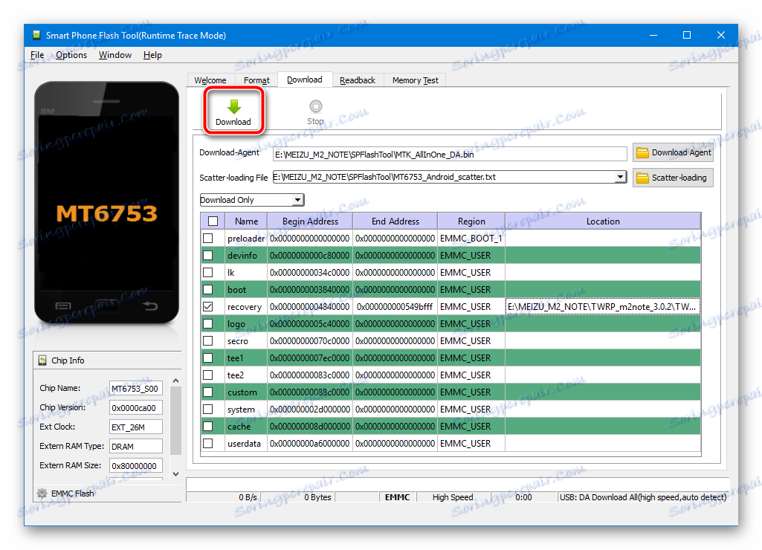
Task: Click the recovery begin address 0x0000000004840000
Action: coord(310,306)
